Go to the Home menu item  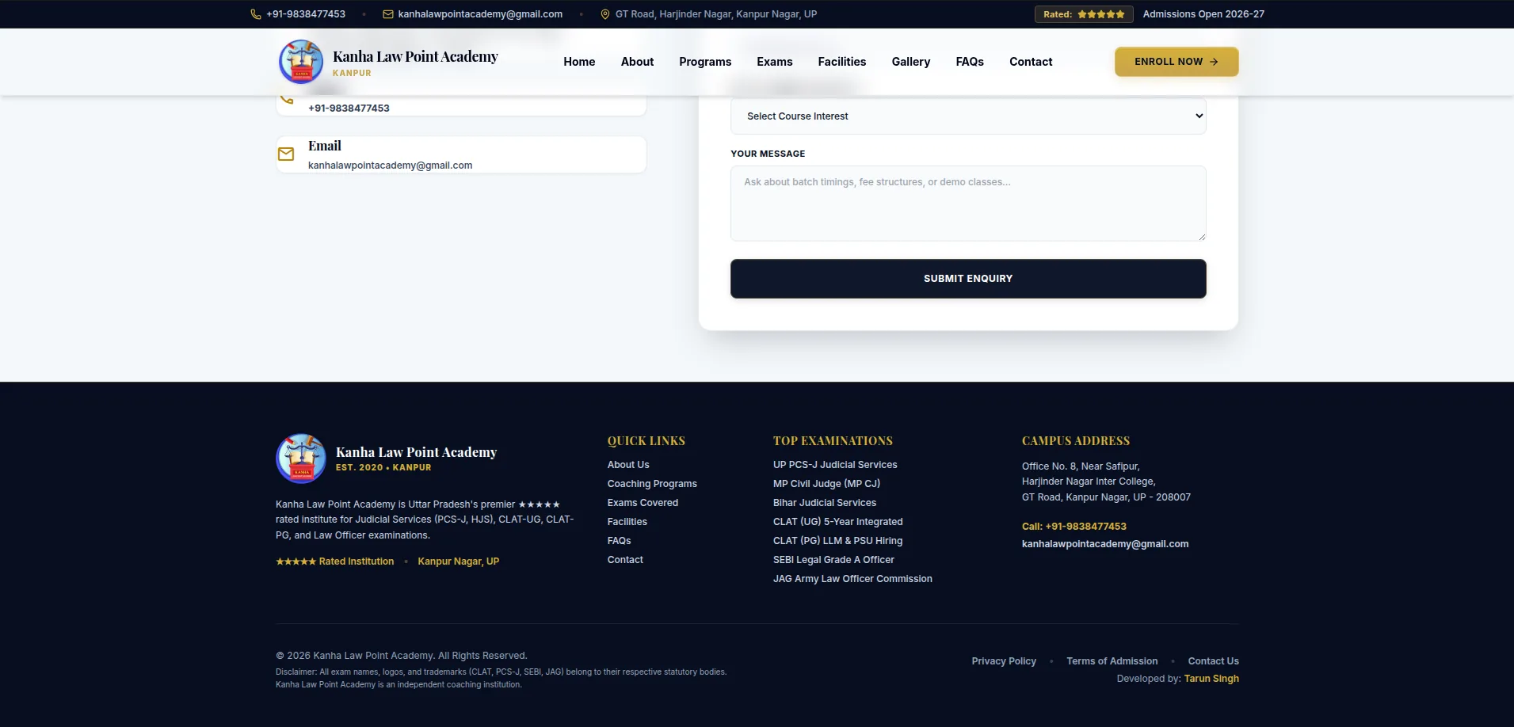coord(579,62)
